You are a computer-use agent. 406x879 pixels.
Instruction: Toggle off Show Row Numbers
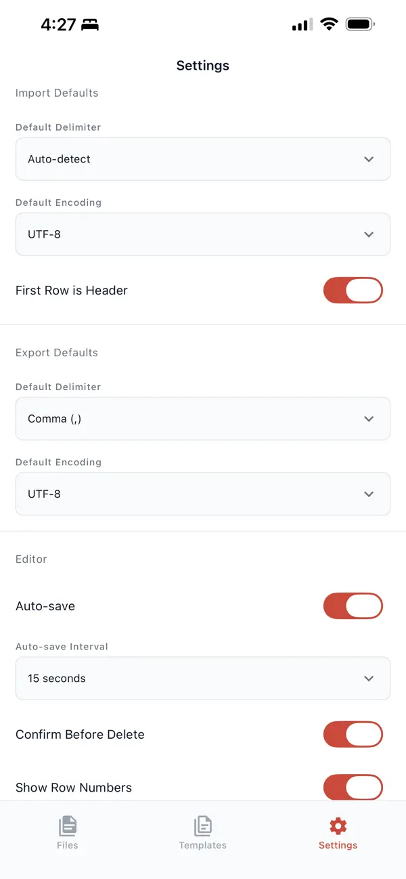(x=353, y=788)
